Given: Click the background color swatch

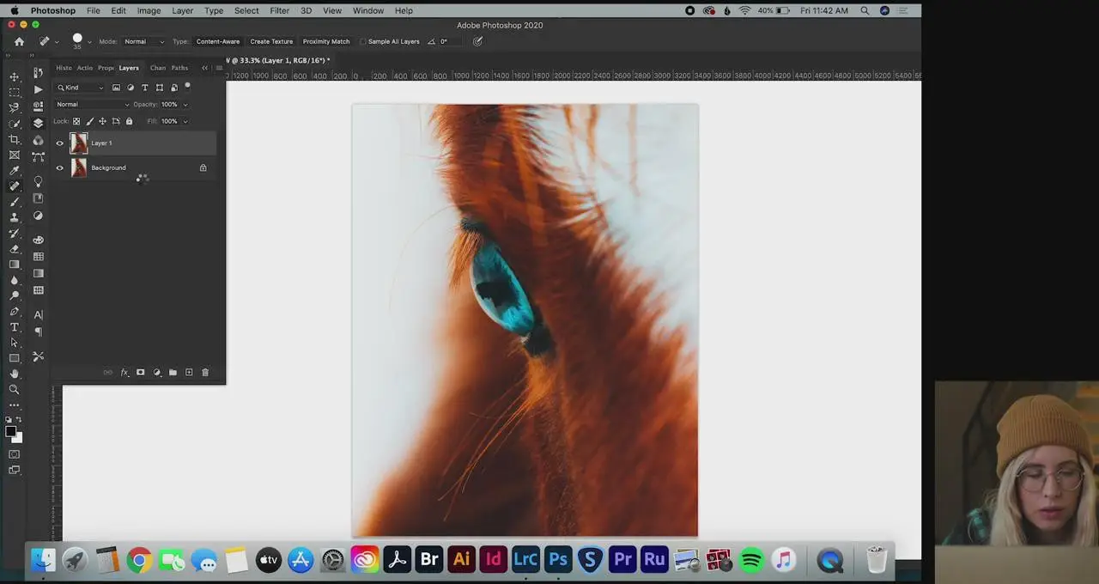Looking at the screenshot, I should 17,437.
